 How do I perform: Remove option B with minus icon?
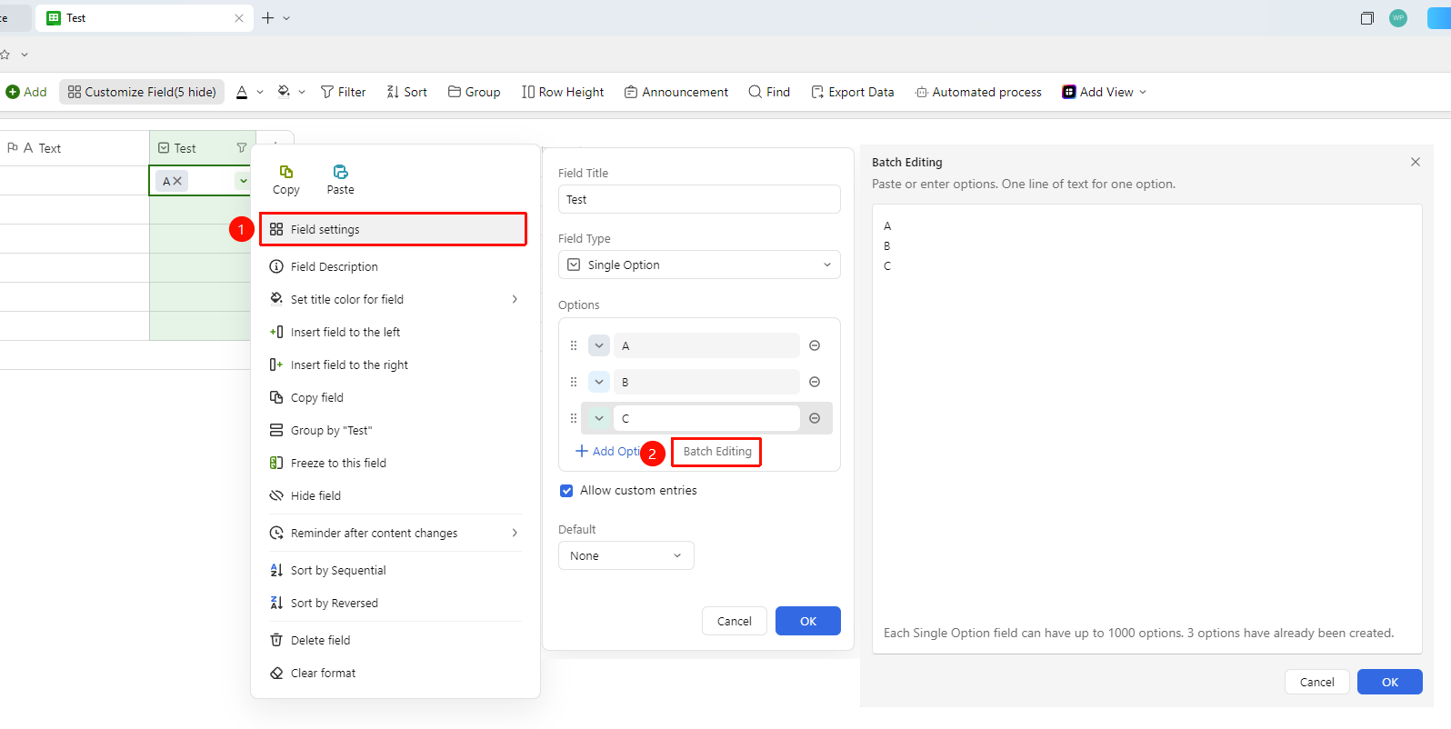(815, 382)
